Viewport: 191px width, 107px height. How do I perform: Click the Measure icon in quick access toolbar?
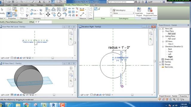33,2
